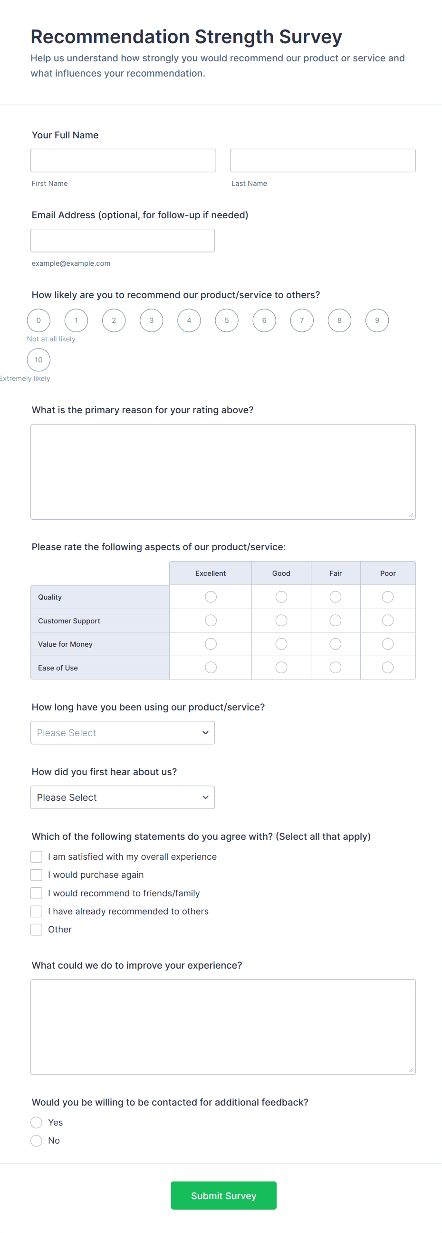The image size is (442, 1233).
Task: Expand 'How did you first hear' dropdown
Action: (123, 797)
